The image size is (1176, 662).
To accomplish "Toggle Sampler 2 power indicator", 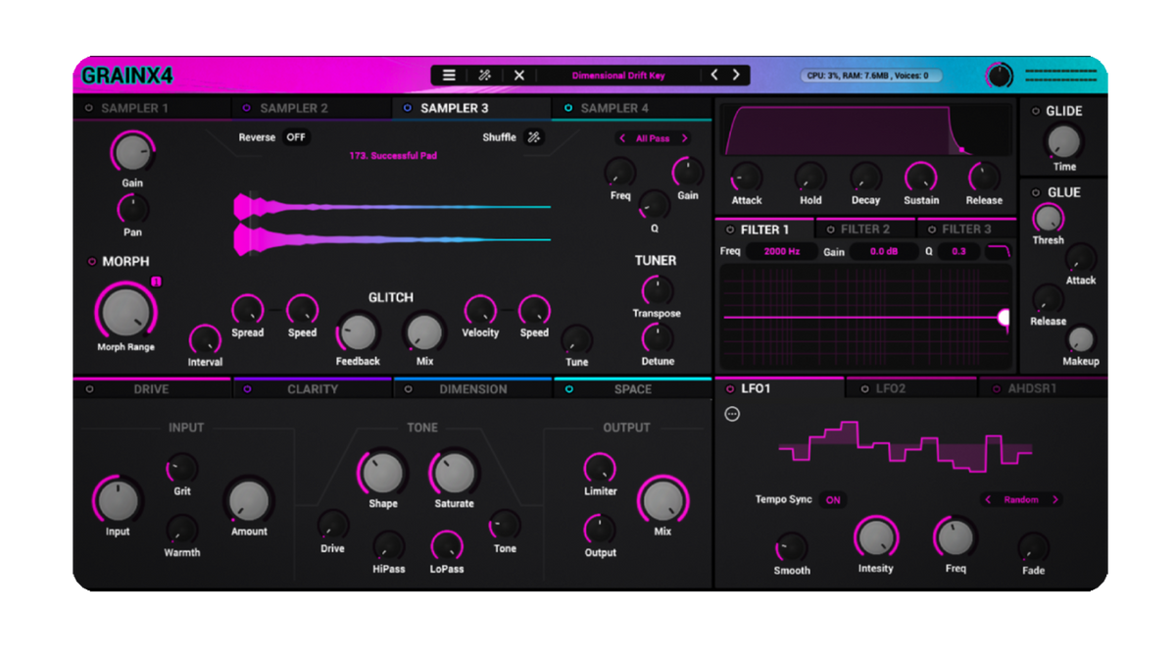I will (x=247, y=108).
